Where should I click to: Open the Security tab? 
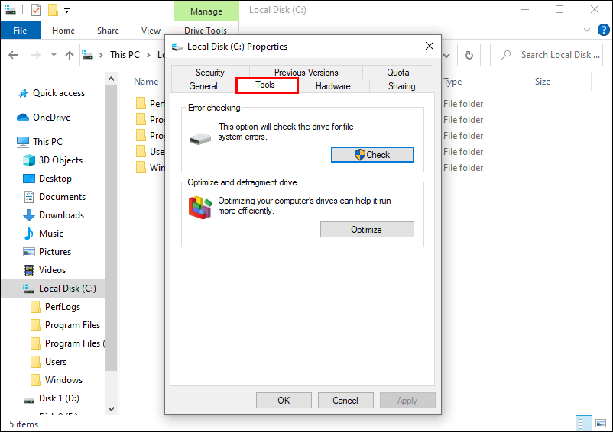click(210, 73)
